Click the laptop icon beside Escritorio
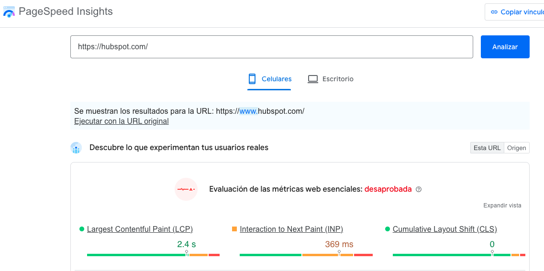 [313, 79]
